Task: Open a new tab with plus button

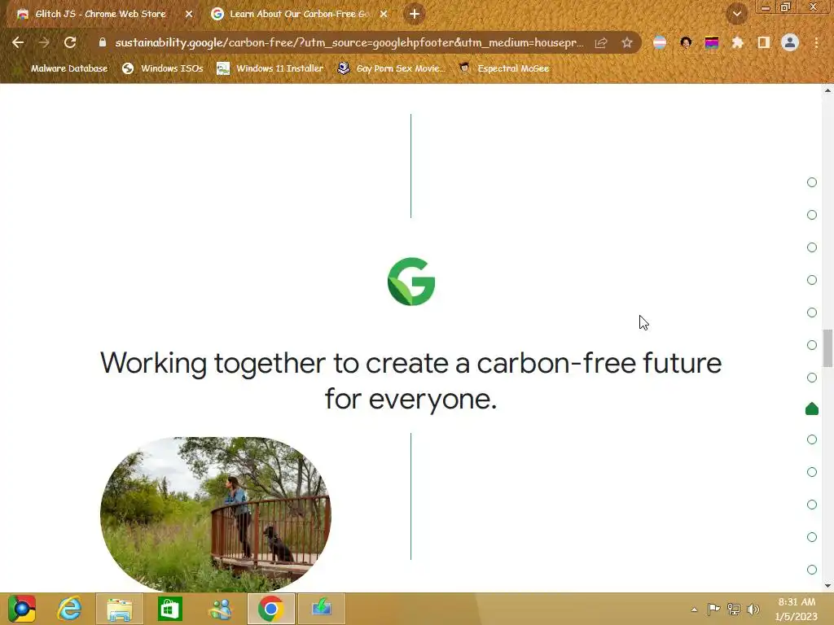Action: point(415,14)
